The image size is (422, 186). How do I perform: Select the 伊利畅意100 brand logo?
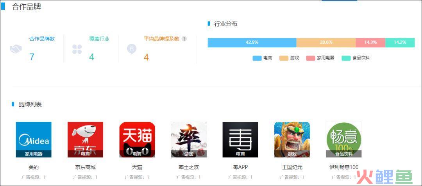pos(344,139)
